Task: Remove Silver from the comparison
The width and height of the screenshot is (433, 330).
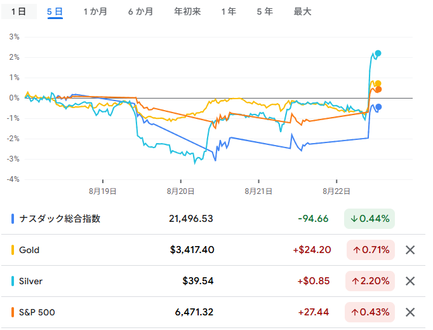Action: point(410,281)
